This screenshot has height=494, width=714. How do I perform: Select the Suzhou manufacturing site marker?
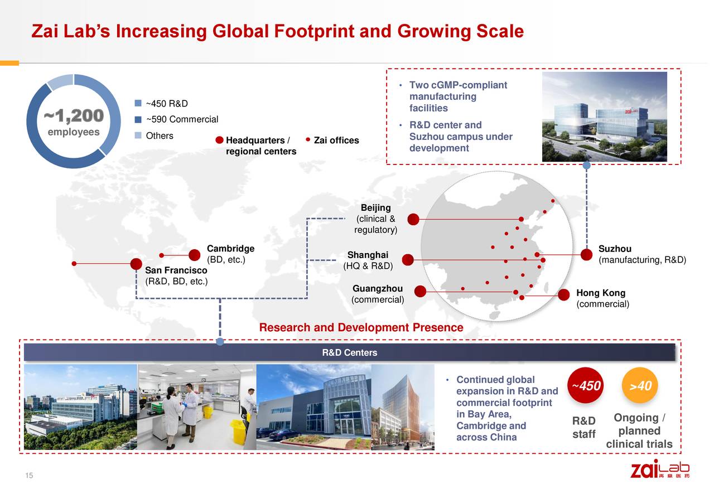pos(586,255)
